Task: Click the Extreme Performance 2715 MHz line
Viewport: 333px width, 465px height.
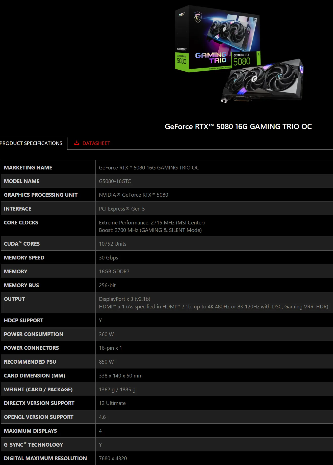Action: [152, 223]
